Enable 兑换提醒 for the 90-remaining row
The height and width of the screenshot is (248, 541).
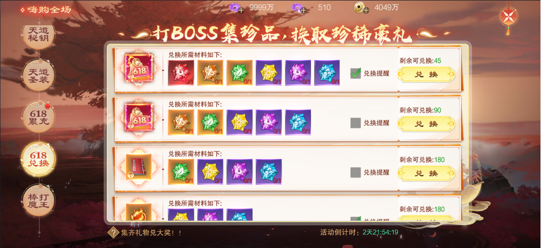[x=355, y=123]
